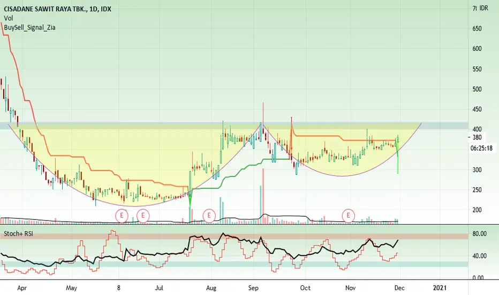The image size is (499, 295).
Task: Click the Aug label on time axis
Action: pyautogui.click(x=211, y=288)
